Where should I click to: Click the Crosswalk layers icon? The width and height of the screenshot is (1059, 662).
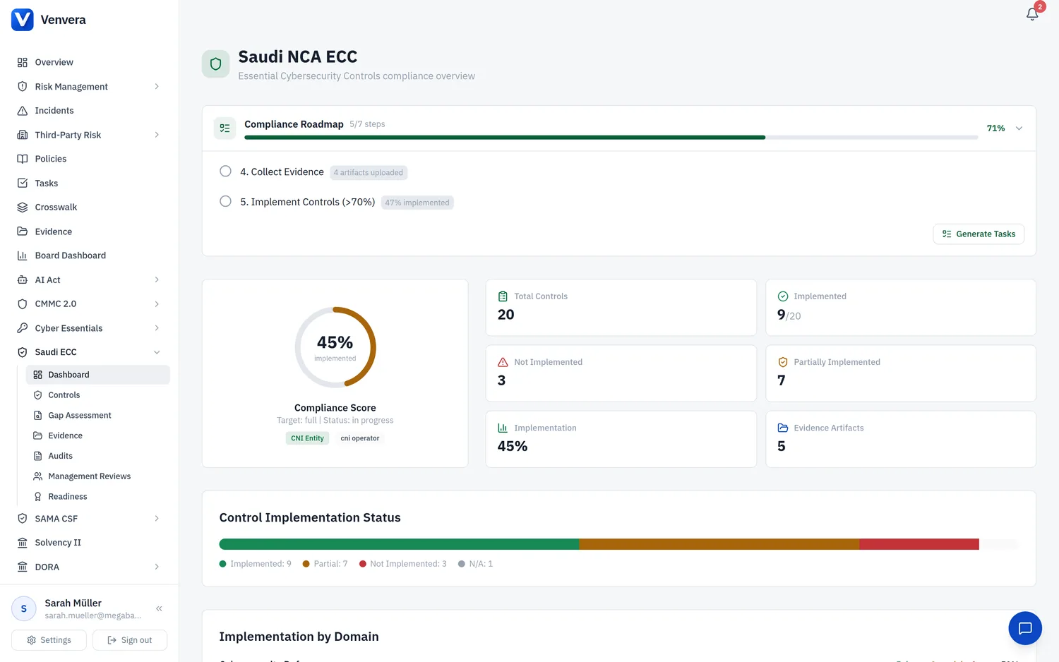(x=23, y=207)
